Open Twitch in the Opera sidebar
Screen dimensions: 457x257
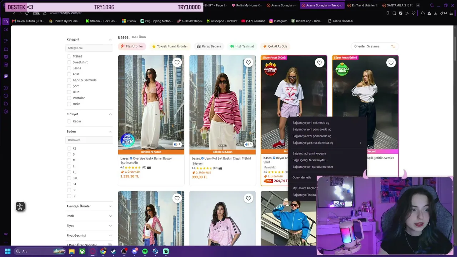pos(6,76)
